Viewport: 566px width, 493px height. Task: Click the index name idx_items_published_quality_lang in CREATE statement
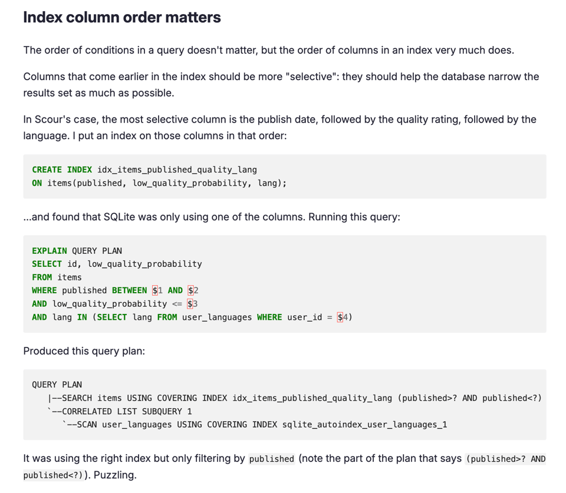click(177, 170)
